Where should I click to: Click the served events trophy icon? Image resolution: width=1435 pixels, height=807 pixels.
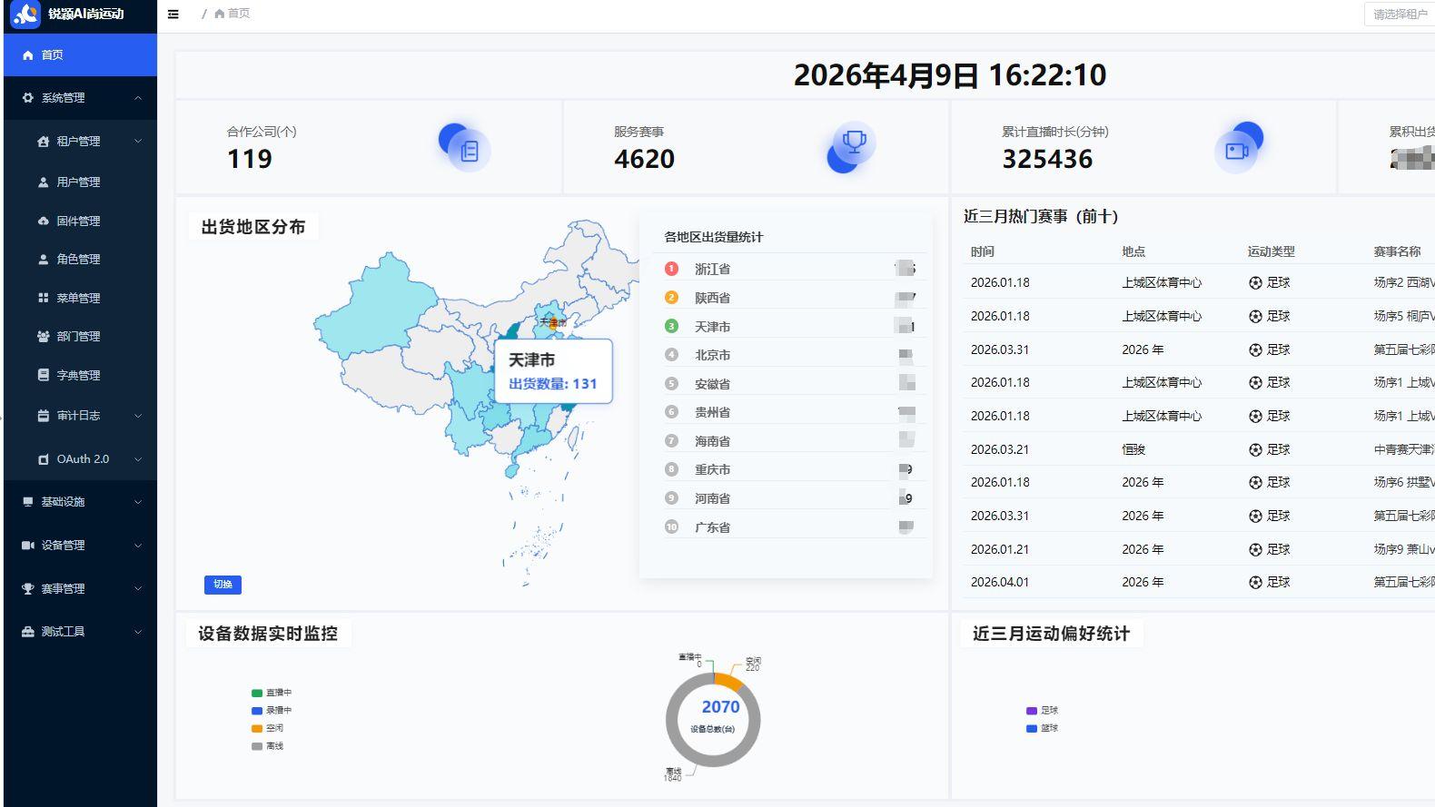click(855, 142)
